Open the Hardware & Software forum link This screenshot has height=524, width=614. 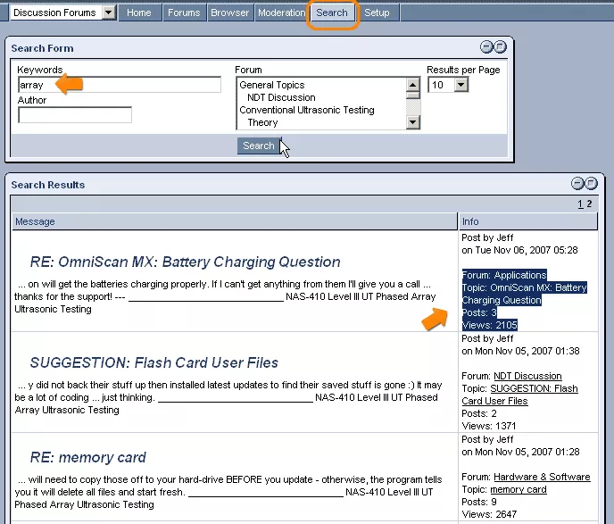coord(542,477)
